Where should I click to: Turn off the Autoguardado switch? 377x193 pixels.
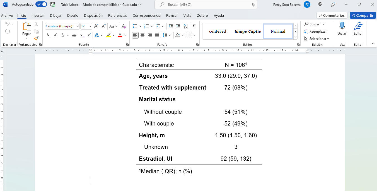pyautogui.click(x=41, y=4)
